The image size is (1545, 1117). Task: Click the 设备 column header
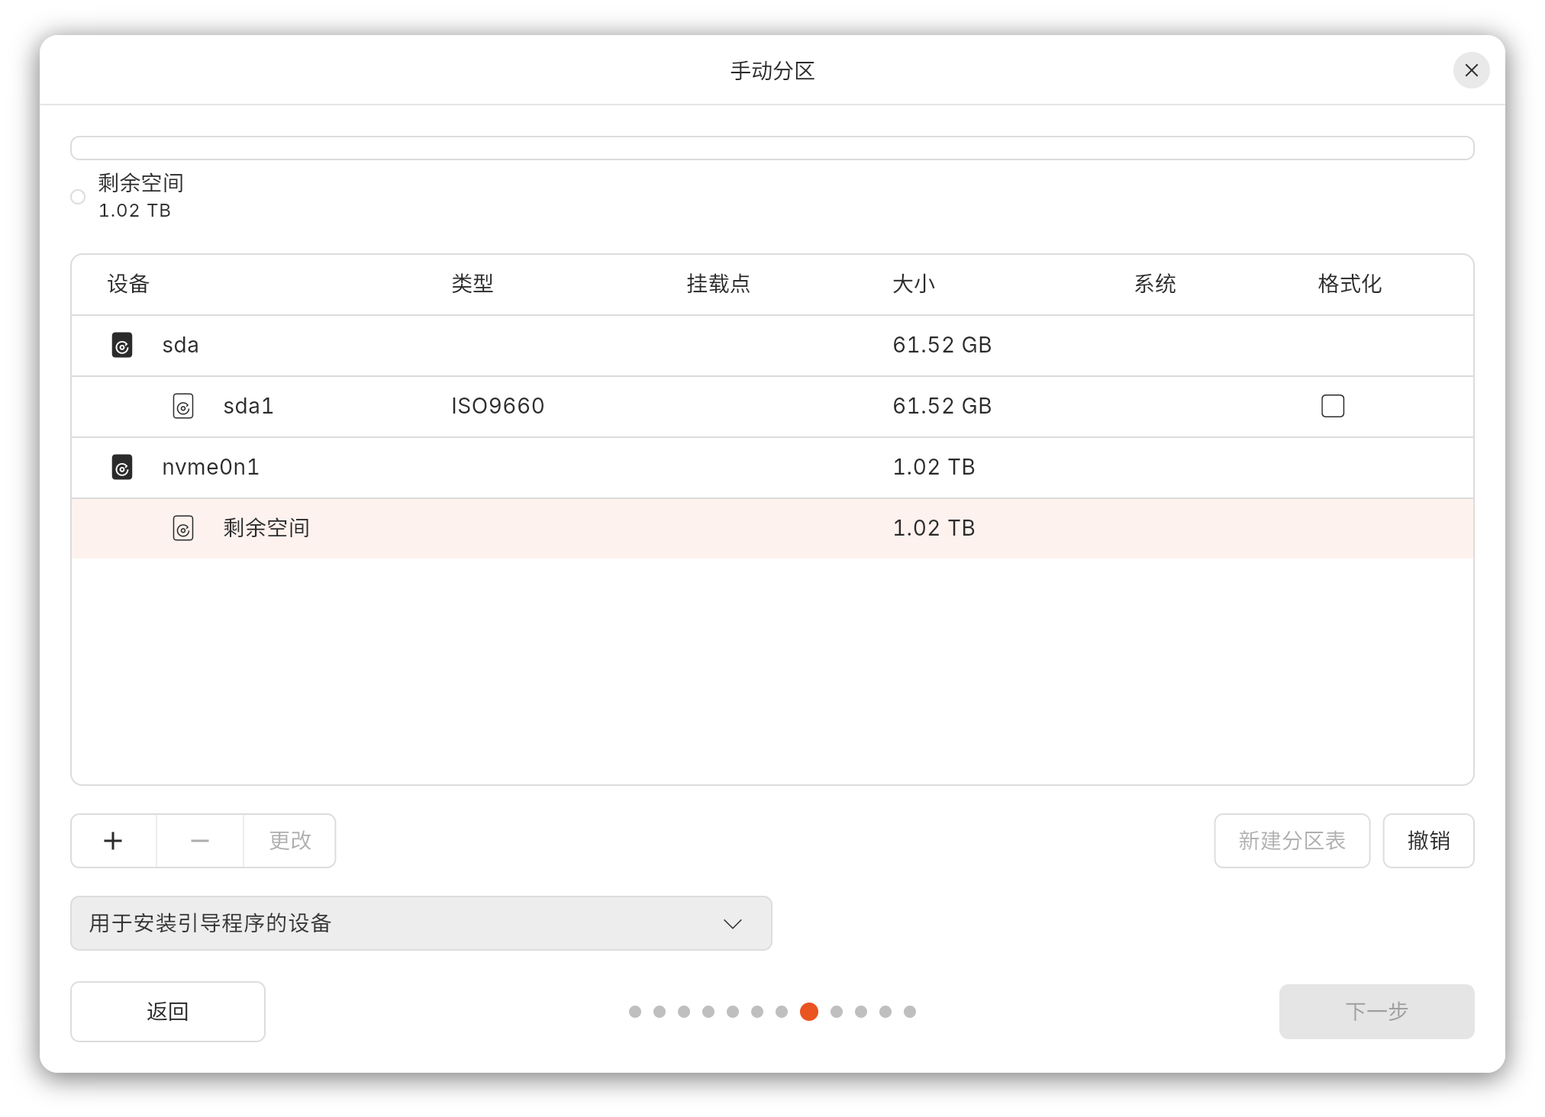pos(128,284)
